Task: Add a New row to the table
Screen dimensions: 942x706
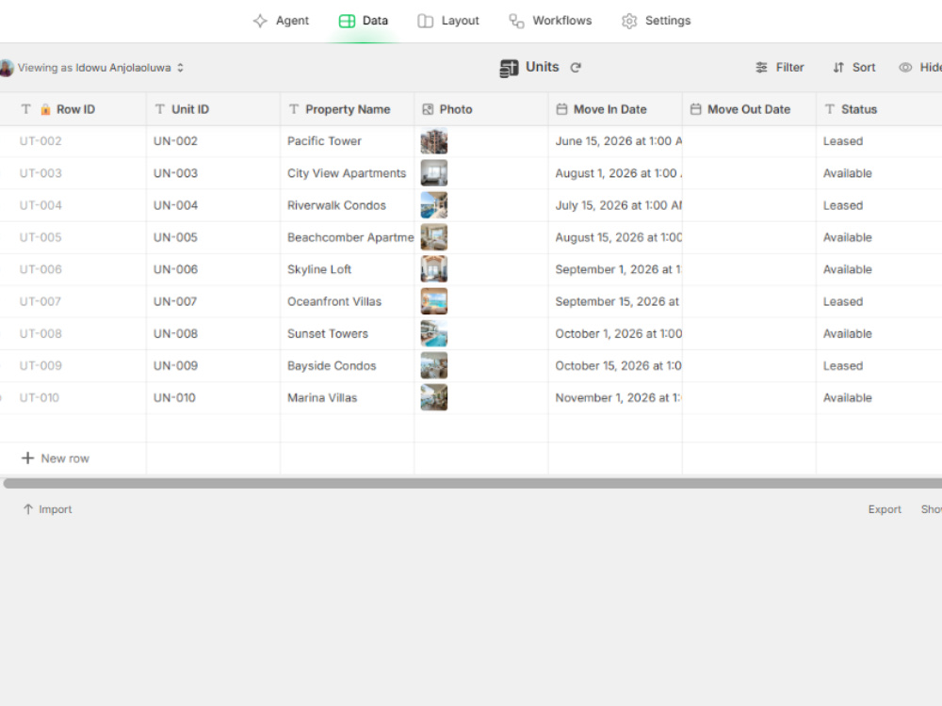Action: click(x=56, y=458)
